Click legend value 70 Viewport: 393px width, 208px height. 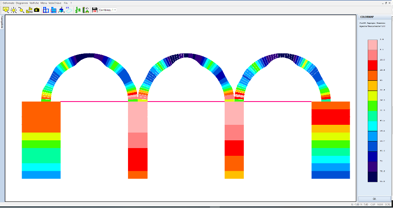(381, 161)
